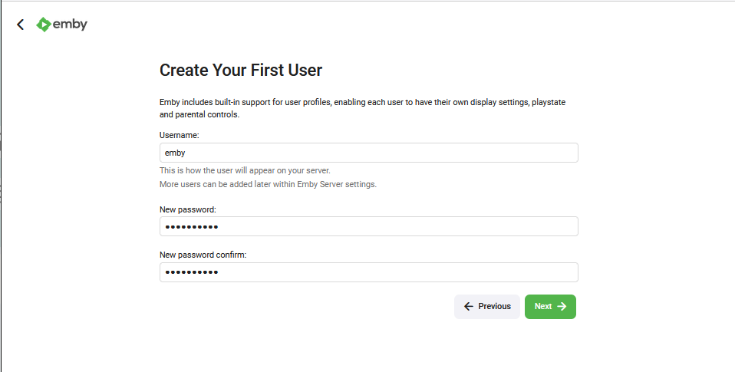
Task: Click the "New password confirm:" label
Action: tap(203, 255)
